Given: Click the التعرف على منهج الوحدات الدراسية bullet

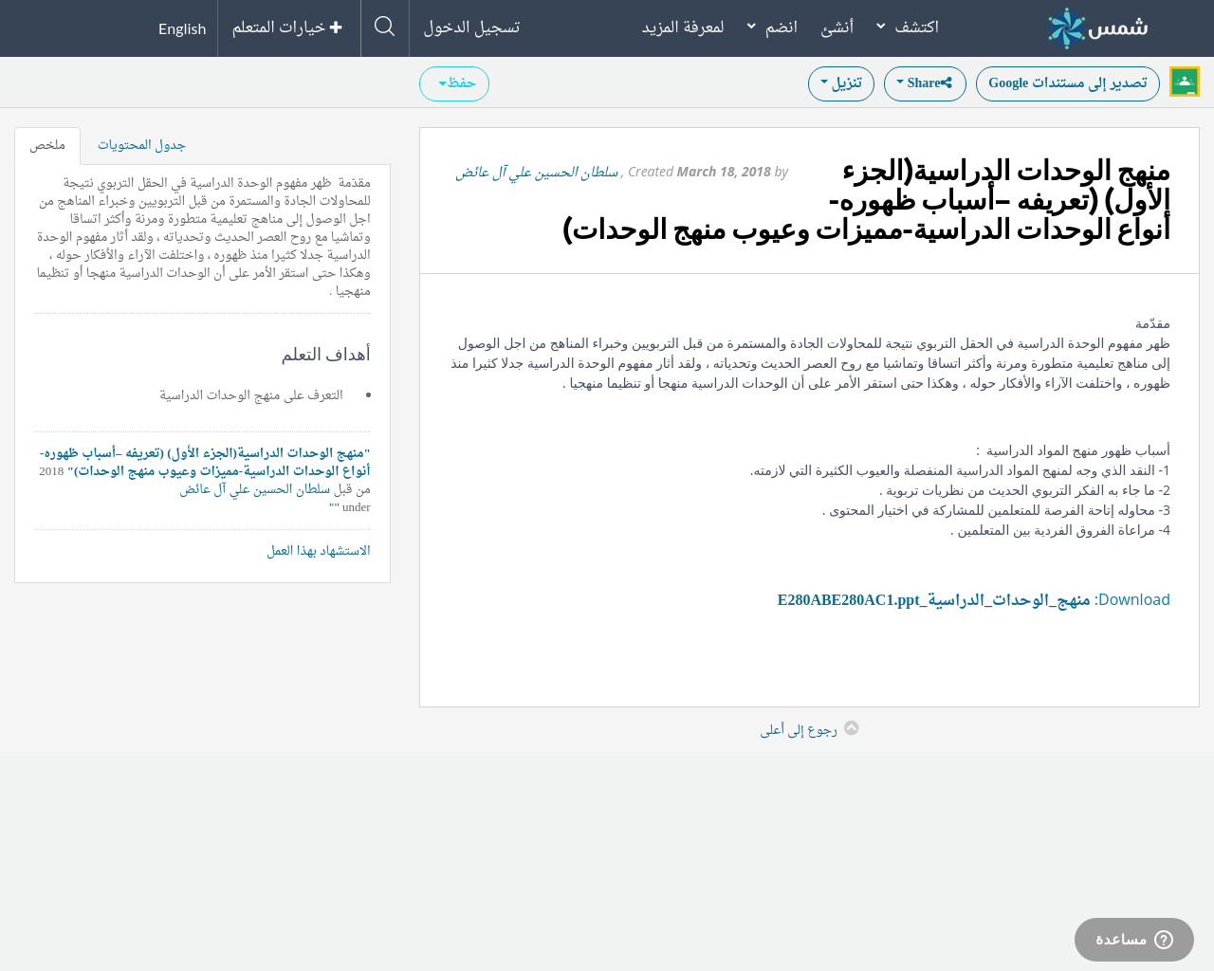Looking at the screenshot, I should (251, 395).
